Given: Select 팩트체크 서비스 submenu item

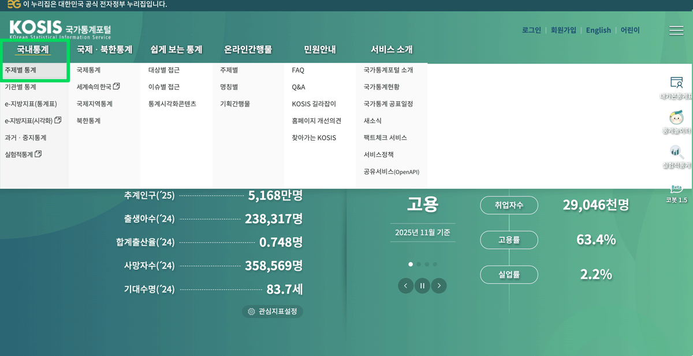Looking at the screenshot, I should pyautogui.click(x=385, y=138).
